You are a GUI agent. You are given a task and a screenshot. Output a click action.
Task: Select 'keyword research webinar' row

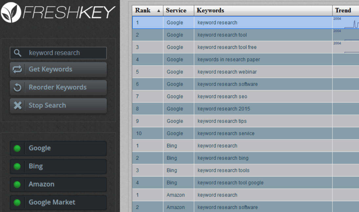click(245, 72)
